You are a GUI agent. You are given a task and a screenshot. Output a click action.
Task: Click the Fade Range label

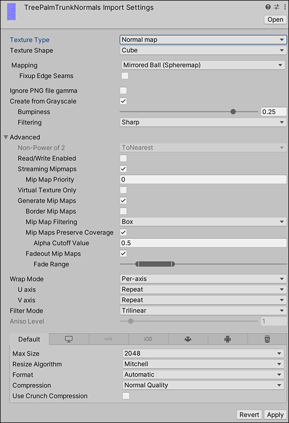51,264
